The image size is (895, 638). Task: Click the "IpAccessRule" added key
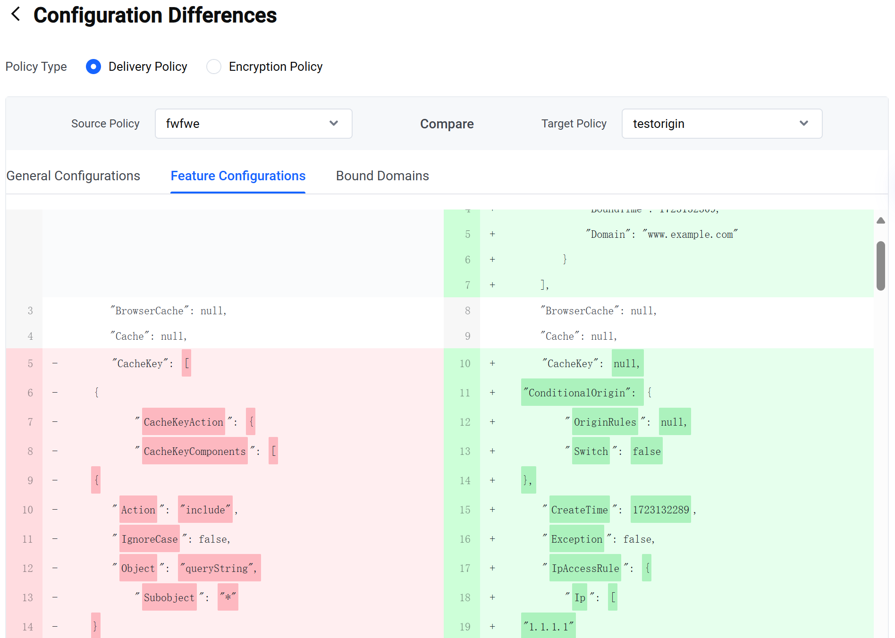(x=585, y=568)
